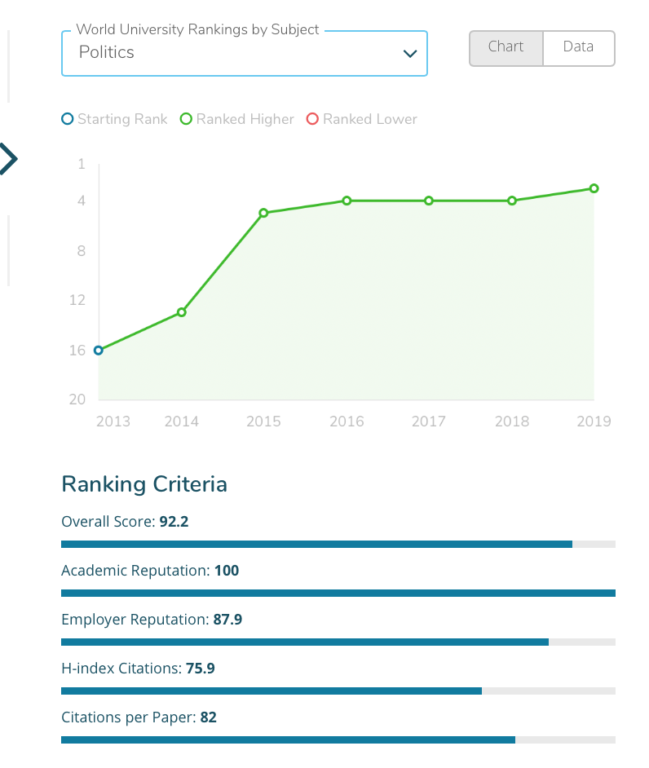649x768 pixels.
Task: Click the right chevron arrow at left edge
Action: point(8,159)
